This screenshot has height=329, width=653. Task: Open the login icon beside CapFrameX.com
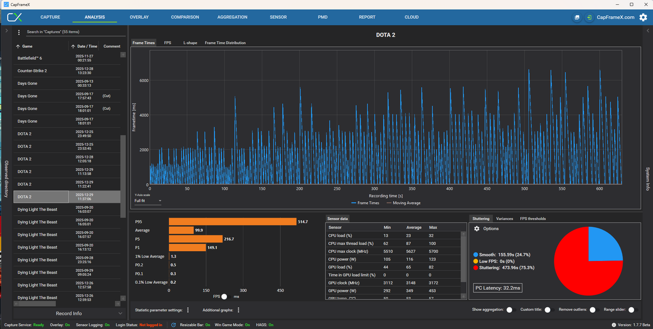point(589,17)
